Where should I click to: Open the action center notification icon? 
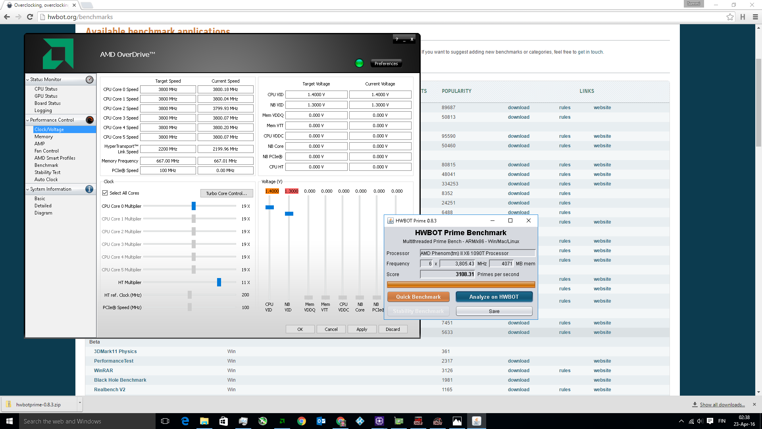(710, 421)
